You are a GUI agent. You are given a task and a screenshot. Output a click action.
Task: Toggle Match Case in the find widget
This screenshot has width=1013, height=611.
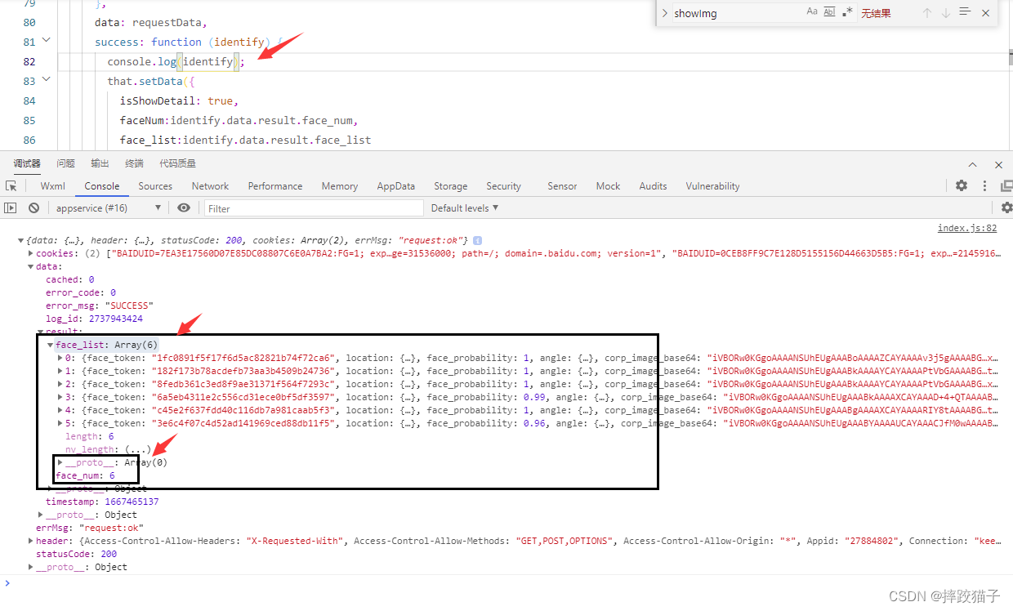(x=812, y=12)
